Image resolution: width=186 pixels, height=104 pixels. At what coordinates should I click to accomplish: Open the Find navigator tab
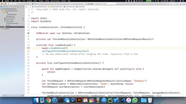point(10,7)
